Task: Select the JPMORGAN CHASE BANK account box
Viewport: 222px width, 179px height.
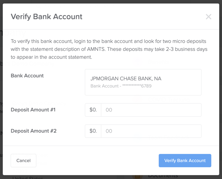Action: tap(143, 82)
